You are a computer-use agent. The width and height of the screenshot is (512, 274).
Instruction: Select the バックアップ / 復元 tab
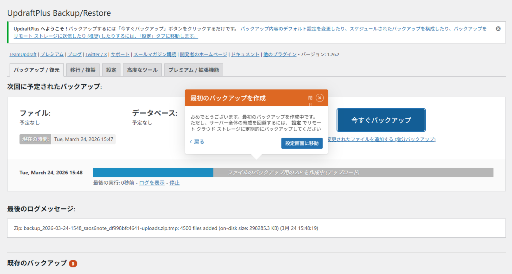(x=36, y=70)
